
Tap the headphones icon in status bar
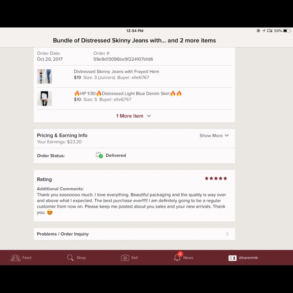coord(270,31)
